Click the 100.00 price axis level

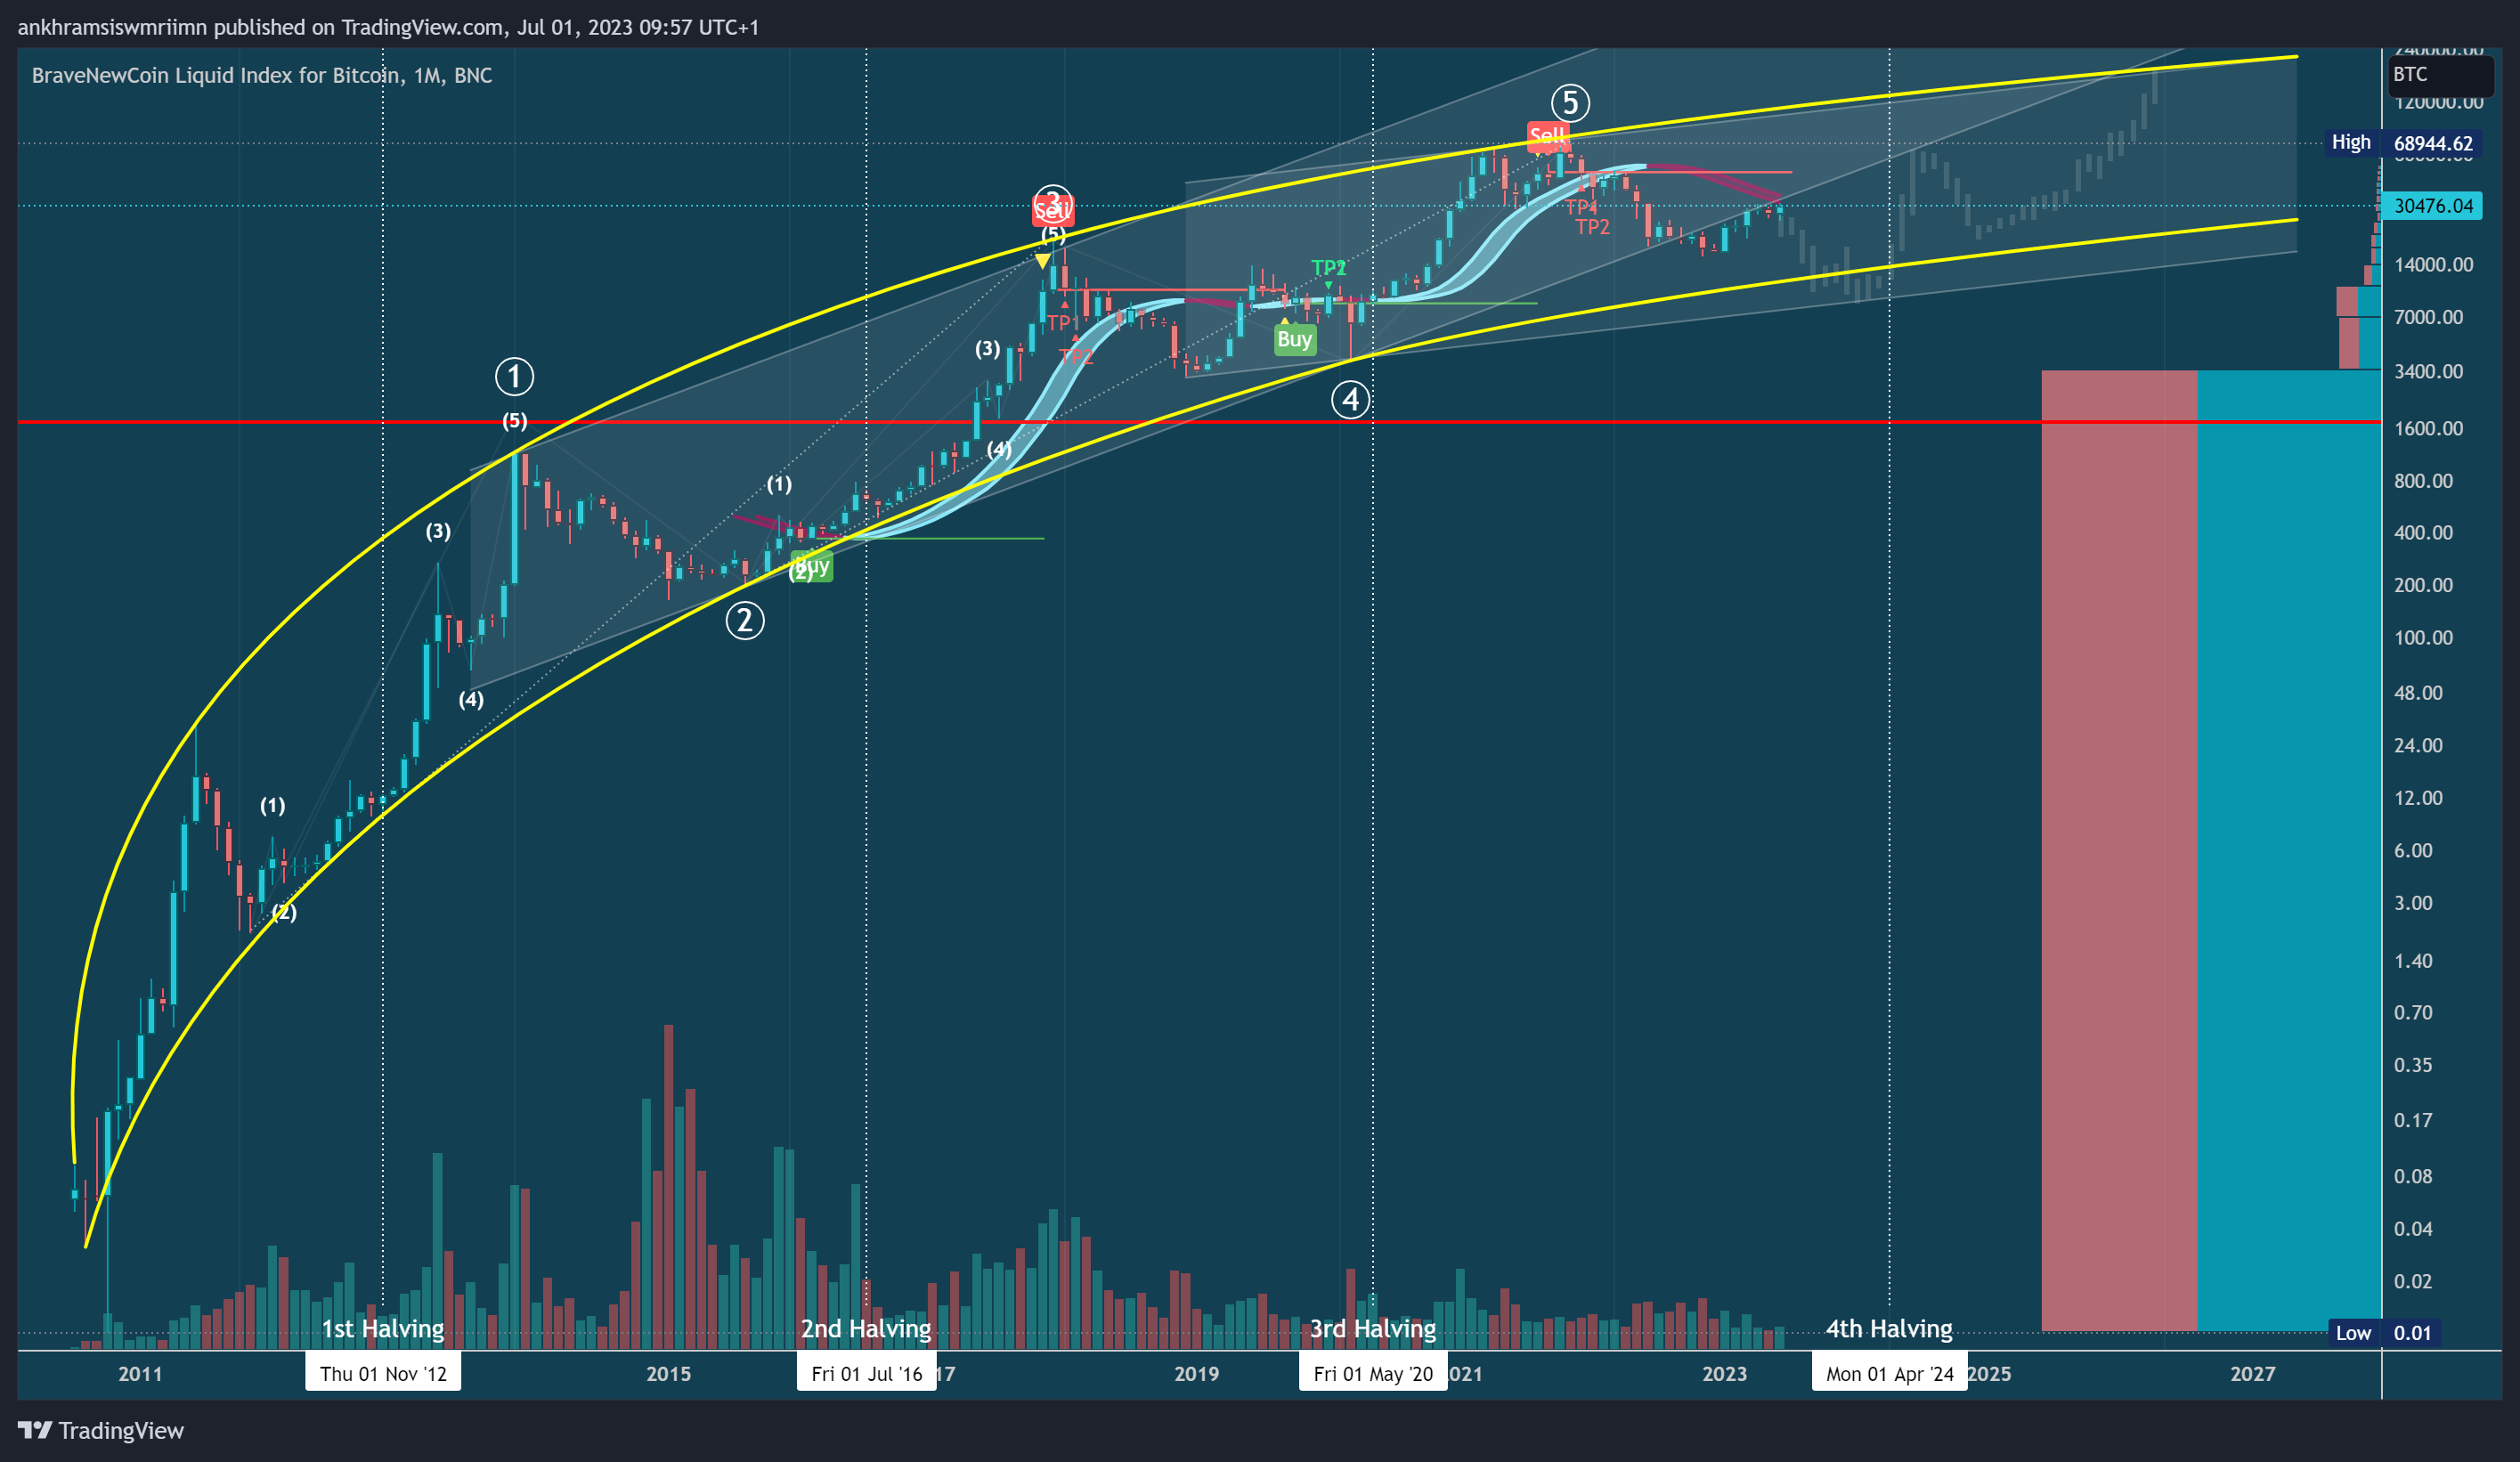coord(2423,637)
